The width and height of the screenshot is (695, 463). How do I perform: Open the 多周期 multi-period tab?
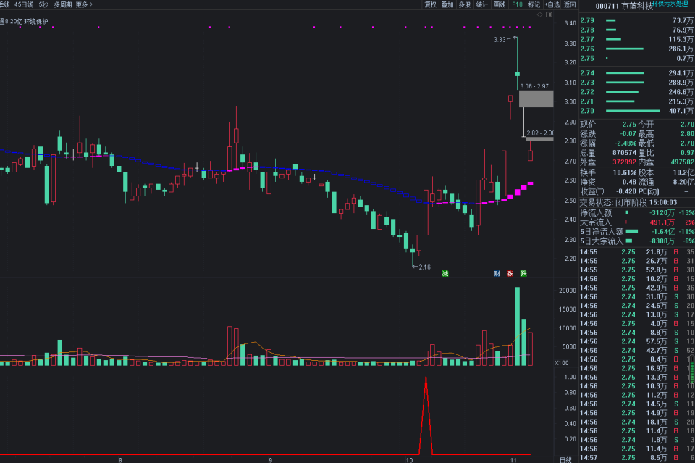[x=62, y=4]
